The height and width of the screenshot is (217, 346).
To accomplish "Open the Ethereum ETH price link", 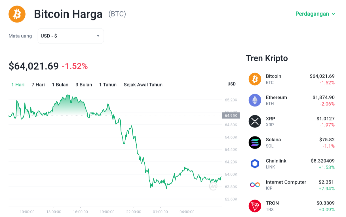I will tap(292, 100).
